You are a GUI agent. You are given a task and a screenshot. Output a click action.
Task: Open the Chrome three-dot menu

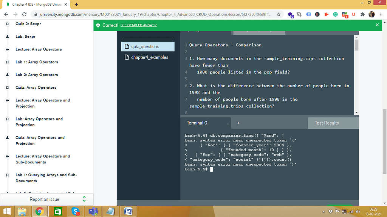381,14
